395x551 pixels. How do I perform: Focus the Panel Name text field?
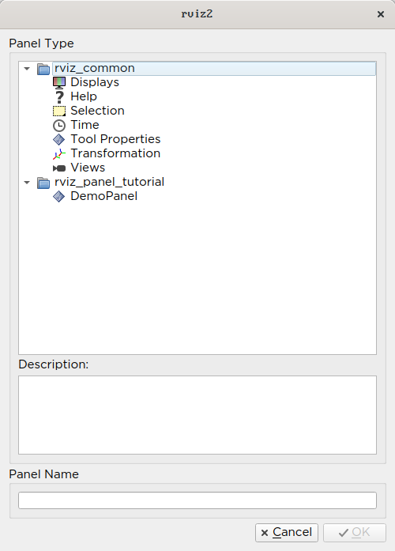click(x=197, y=500)
